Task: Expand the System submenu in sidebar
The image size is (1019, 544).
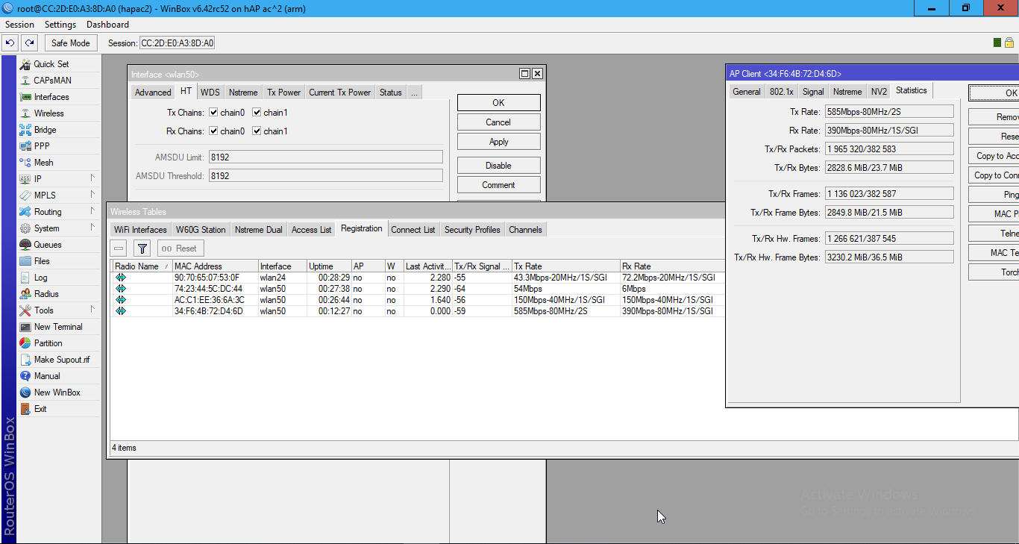Action: pyautogui.click(x=93, y=228)
